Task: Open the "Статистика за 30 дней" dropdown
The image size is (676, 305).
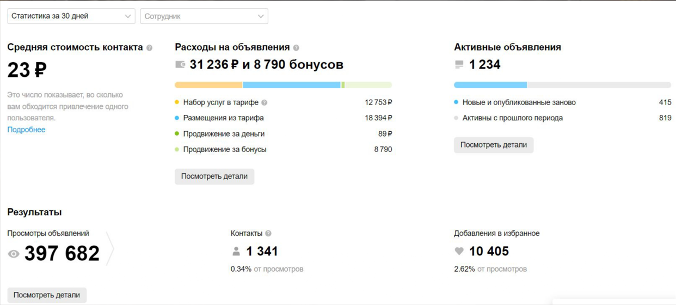Action: (x=71, y=16)
